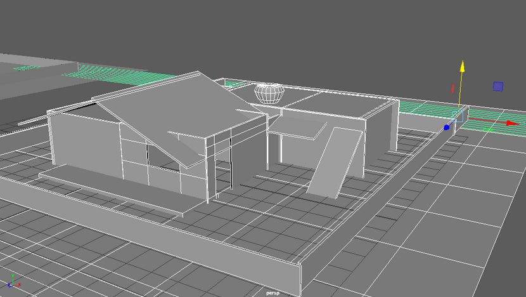The width and height of the screenshot is (526, 297).
Task: Select the dark window opening on the house wall
Action: point(164,158)
